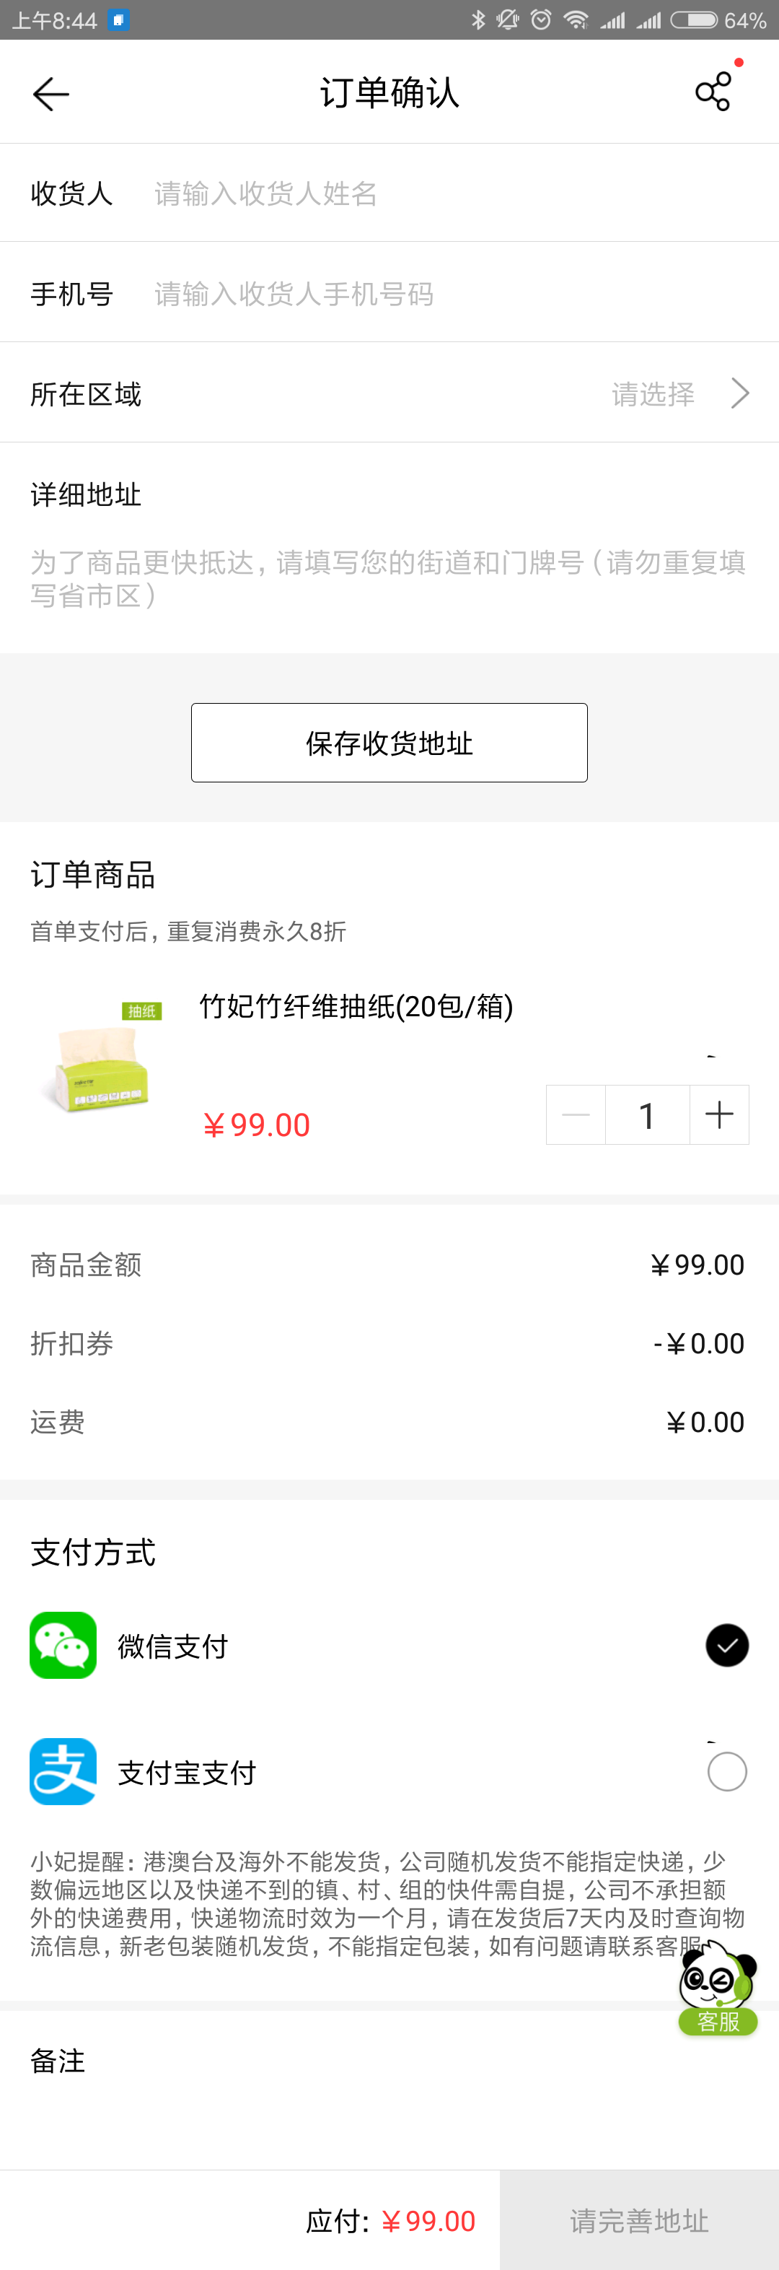Open the 请选择 region selector
779x2270 pixels.
click(x=653, y=394)
